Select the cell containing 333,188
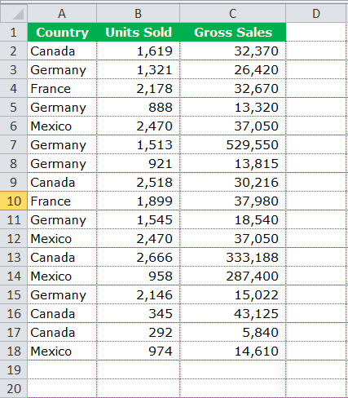 coord(233,257)
